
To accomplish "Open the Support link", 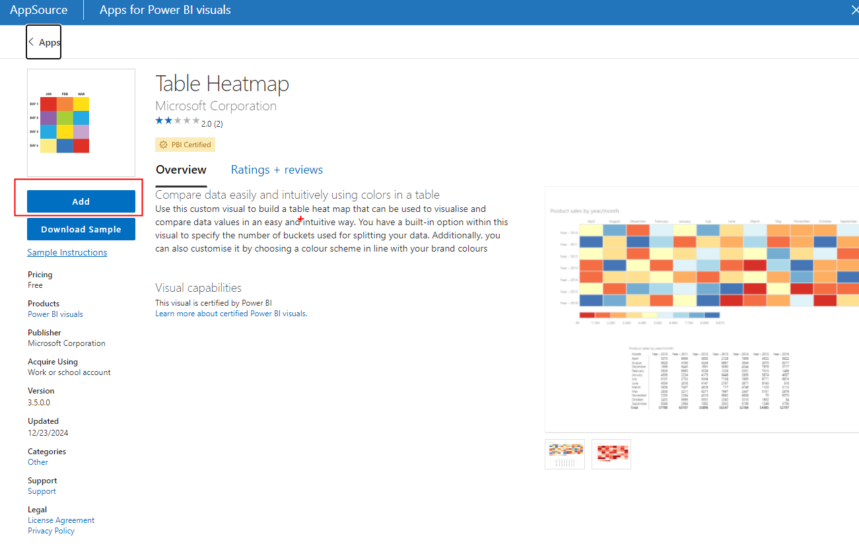I will (42, 491).
